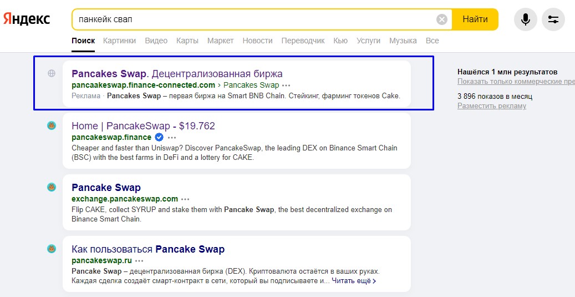This screenshot has width=575, height=297.
Task: Click the blue verified badge by pancakeswap.finance
Action: tap(159, 137)
